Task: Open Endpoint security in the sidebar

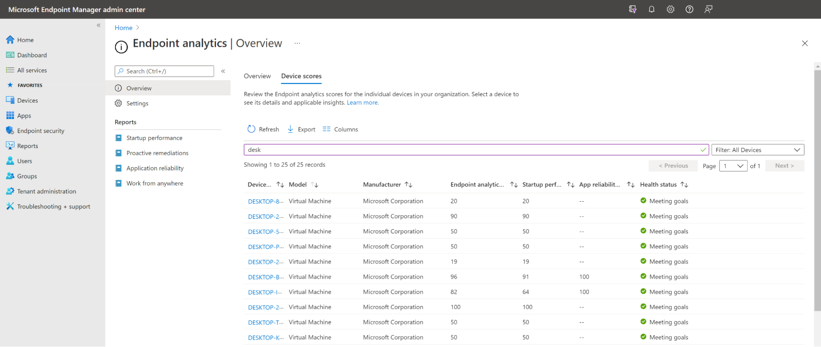Action: click(40, 131)
